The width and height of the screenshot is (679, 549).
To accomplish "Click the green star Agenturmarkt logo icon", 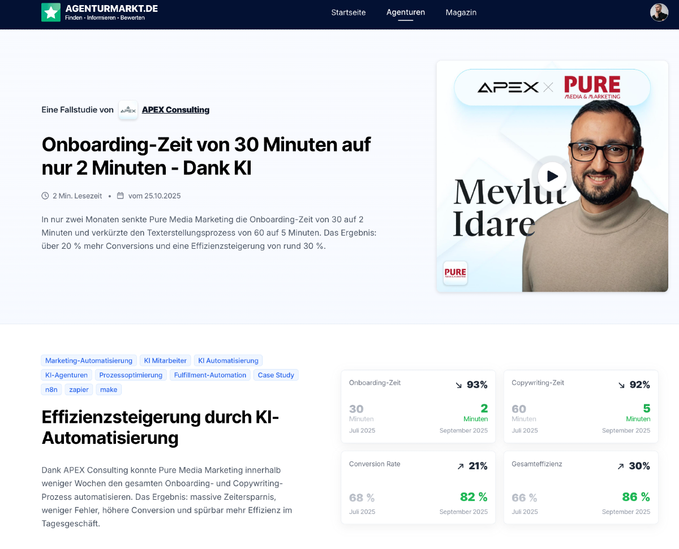I will pyautogui.click(x=51, y=12).
